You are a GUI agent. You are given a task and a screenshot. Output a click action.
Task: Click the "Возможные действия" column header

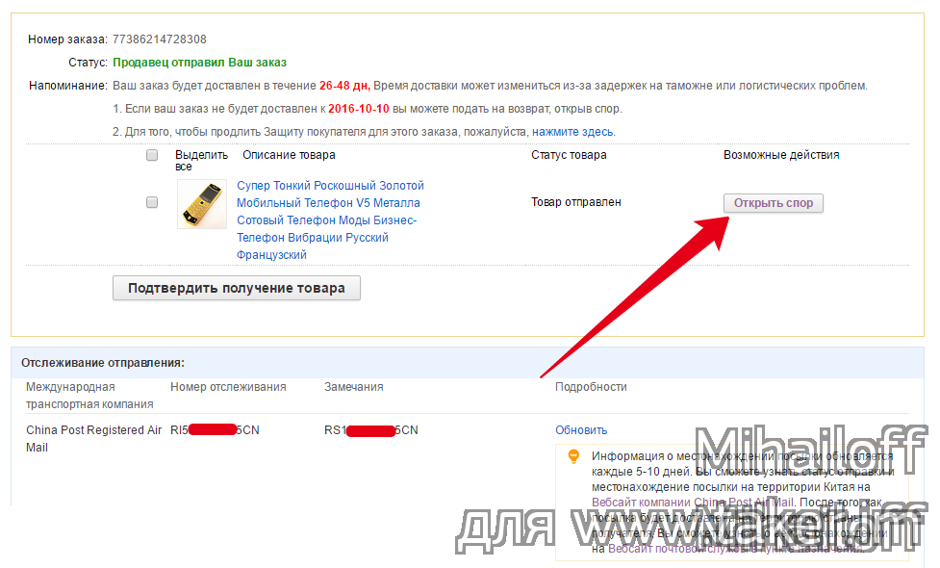click(781, 155)
